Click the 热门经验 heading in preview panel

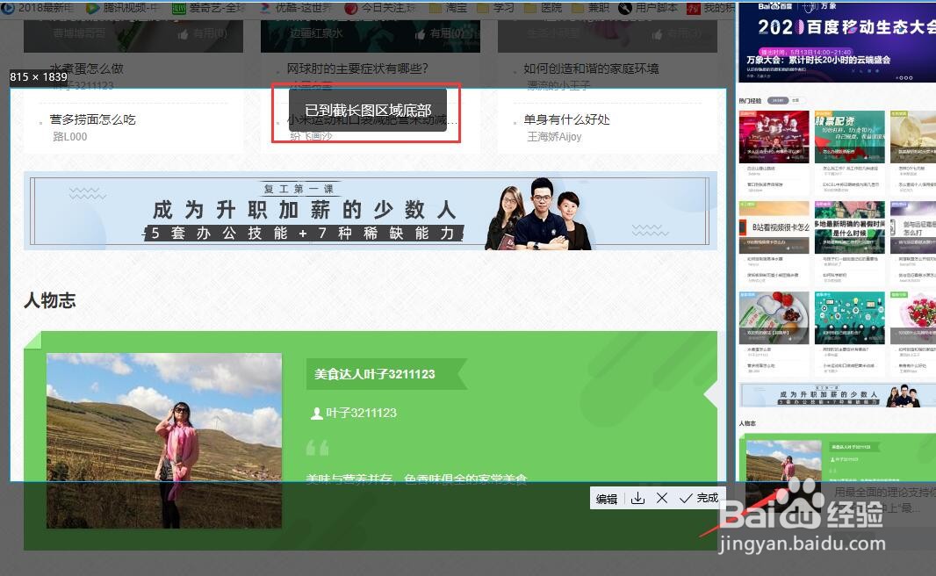750,100
